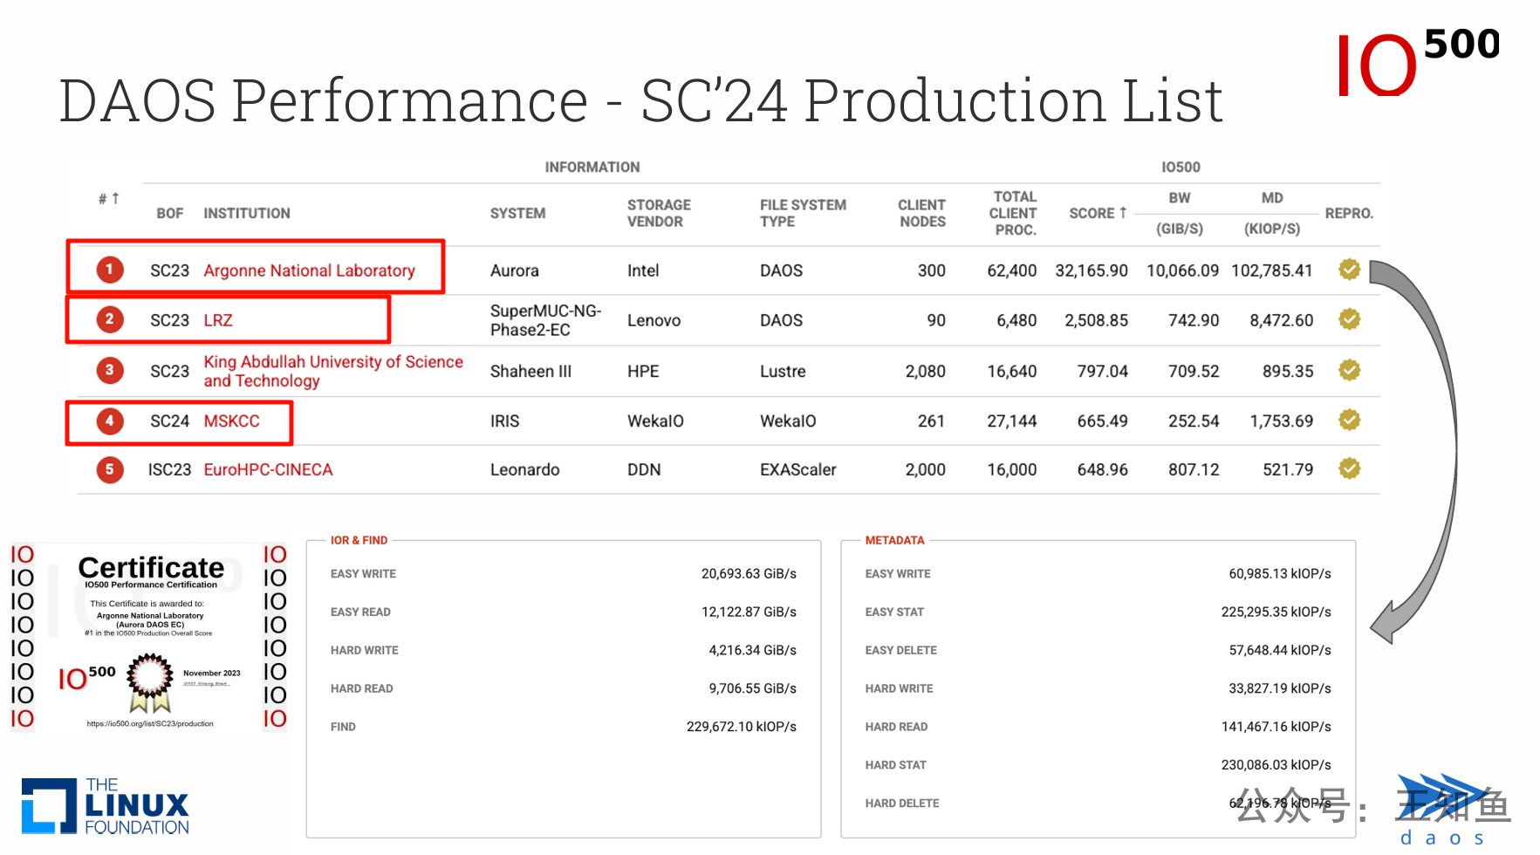Click the rank 3 red circle badge

click(x=109, y=370)
